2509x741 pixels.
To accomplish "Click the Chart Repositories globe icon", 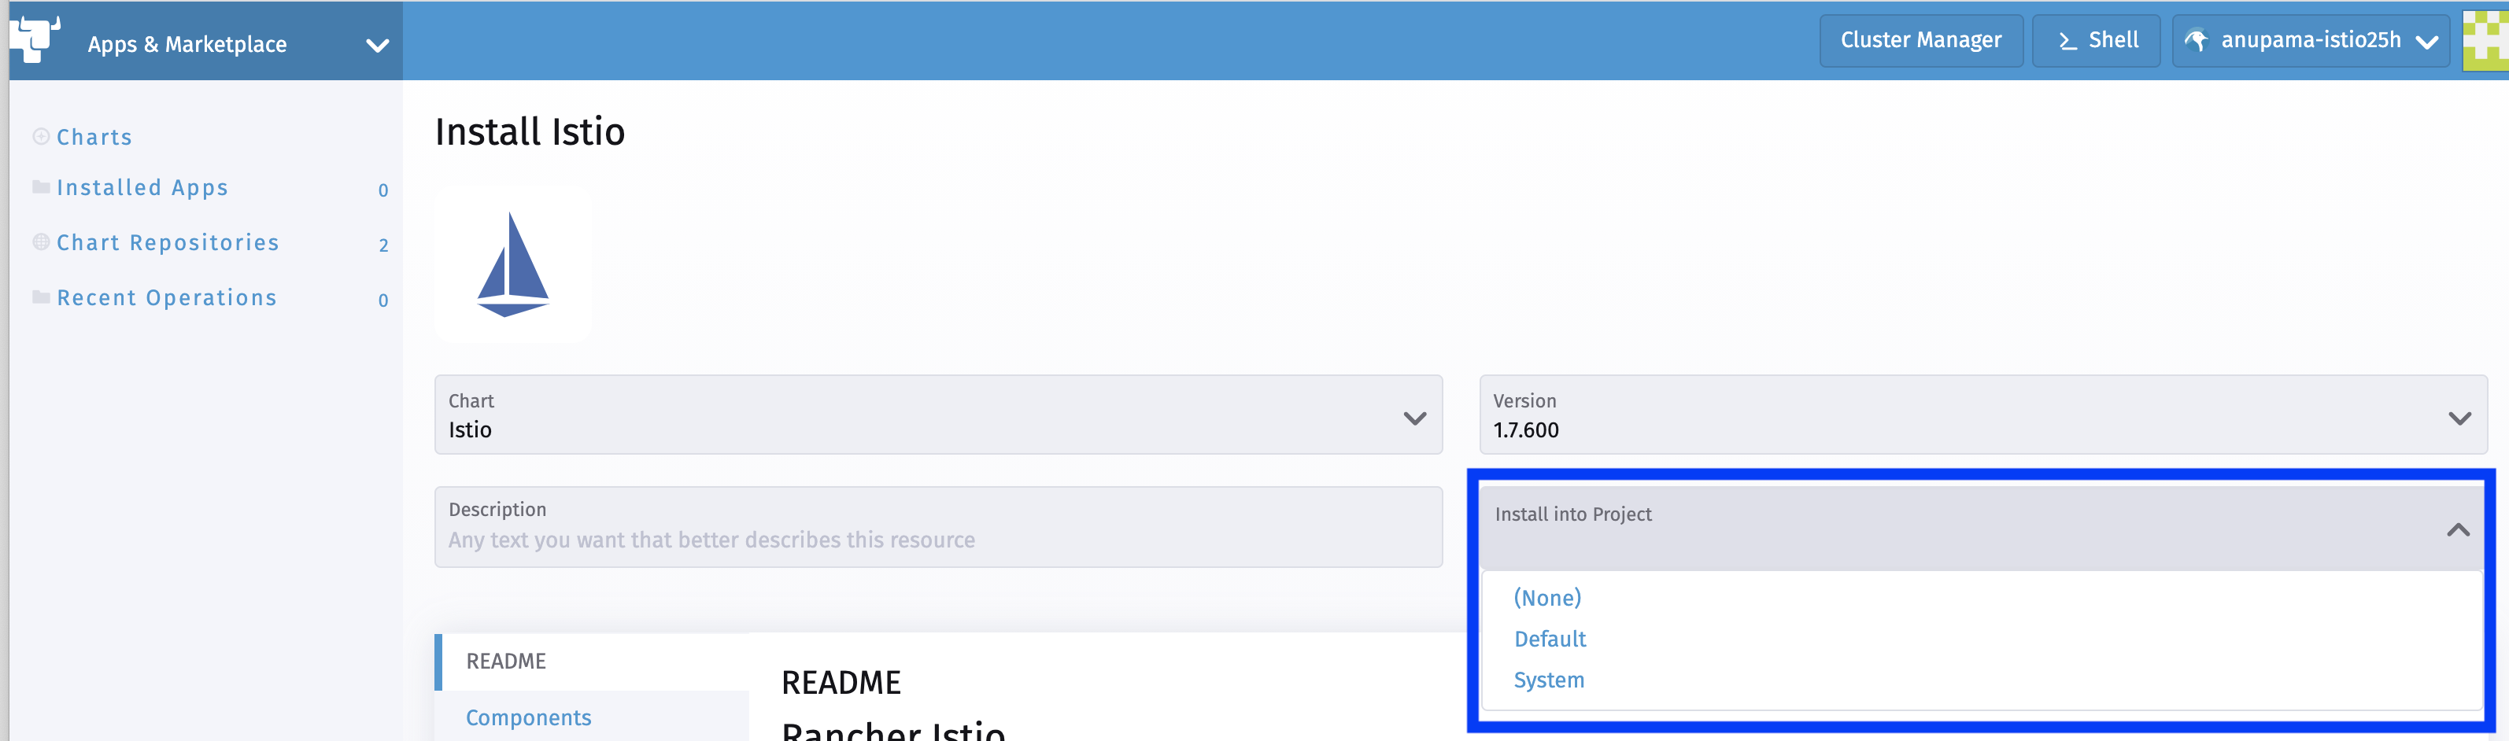I will pyautogui.click(x=41, y=241).
